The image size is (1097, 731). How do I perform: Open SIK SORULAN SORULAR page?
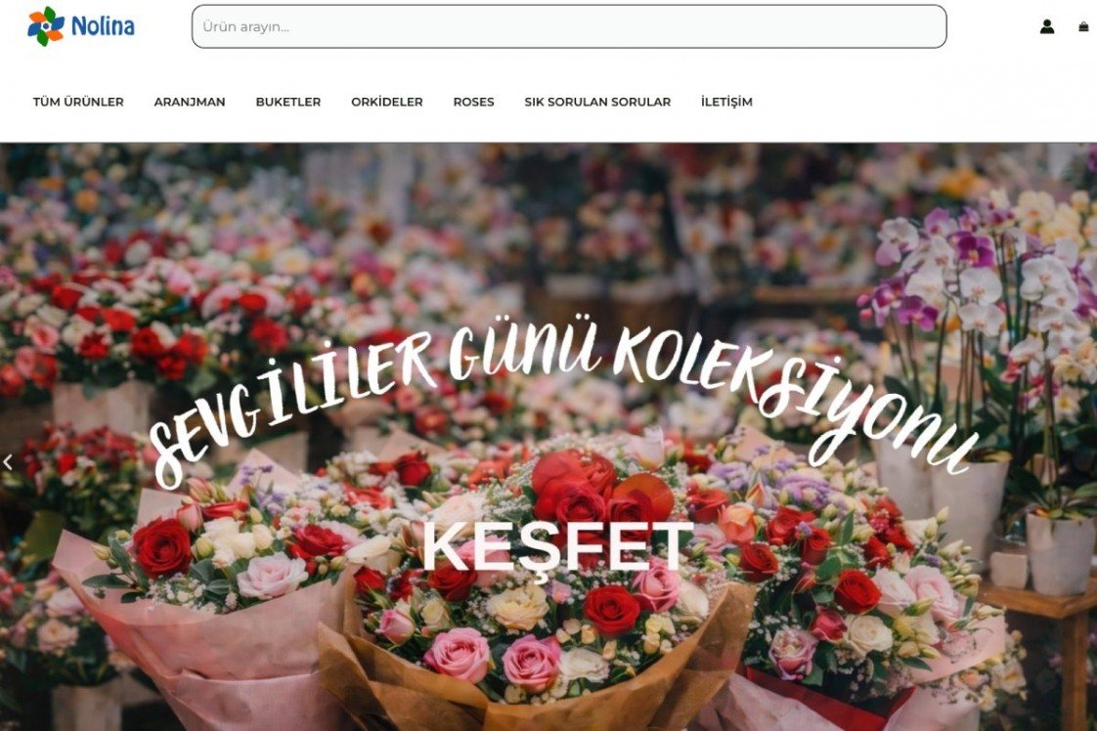coord(597,102)
